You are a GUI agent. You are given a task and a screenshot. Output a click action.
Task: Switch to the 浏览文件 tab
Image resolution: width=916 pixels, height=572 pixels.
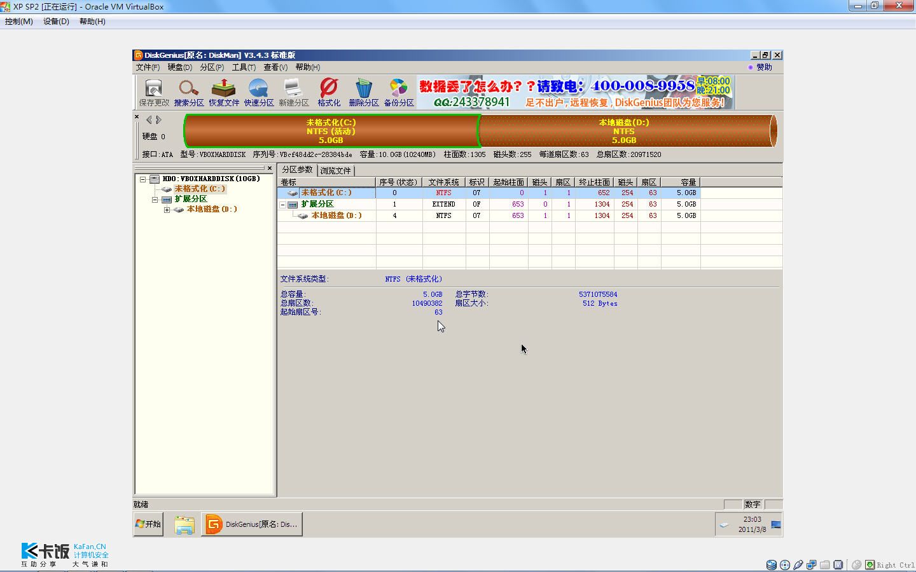pos(335,170)
